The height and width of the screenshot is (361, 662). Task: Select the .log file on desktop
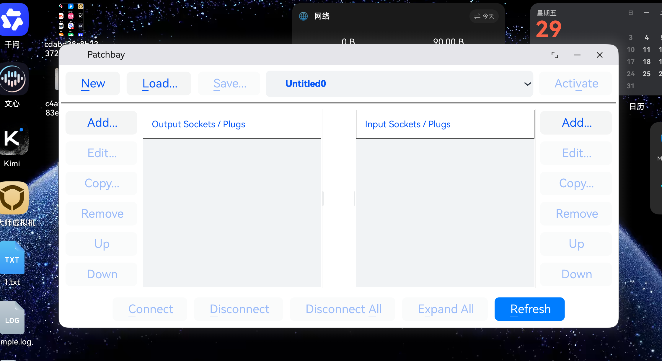coord(12,317)
